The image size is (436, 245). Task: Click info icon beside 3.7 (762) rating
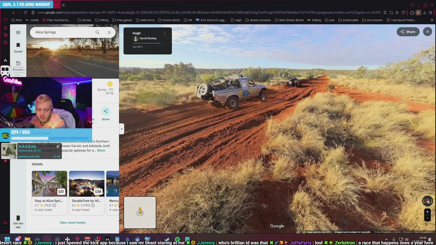54,206
